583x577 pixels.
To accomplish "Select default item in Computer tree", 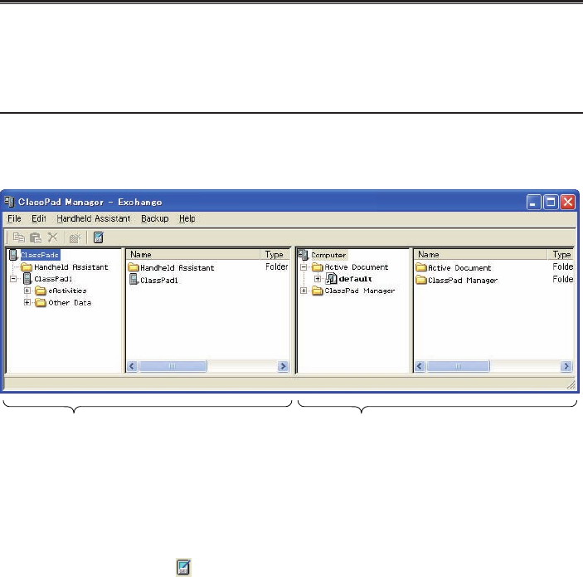I will pyautogui.click(x=355, y=278).
